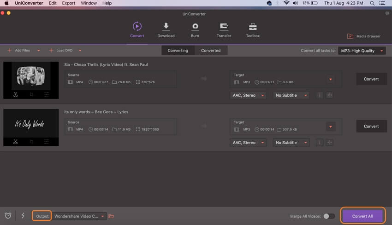Open Spotlight search in menu bar
This screenshot has width=392, height=225.
pyautogui.click(x=372, y=3)
